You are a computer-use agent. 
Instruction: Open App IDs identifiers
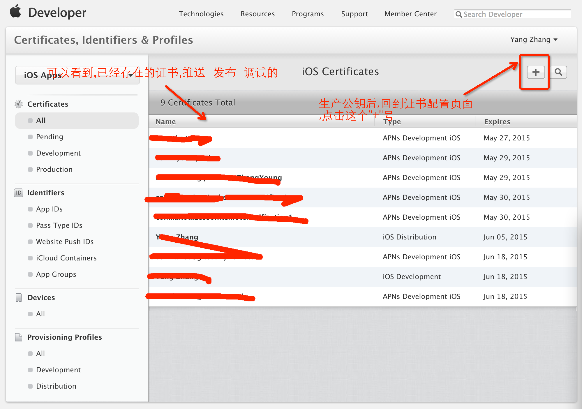click(x=49, y=209)
